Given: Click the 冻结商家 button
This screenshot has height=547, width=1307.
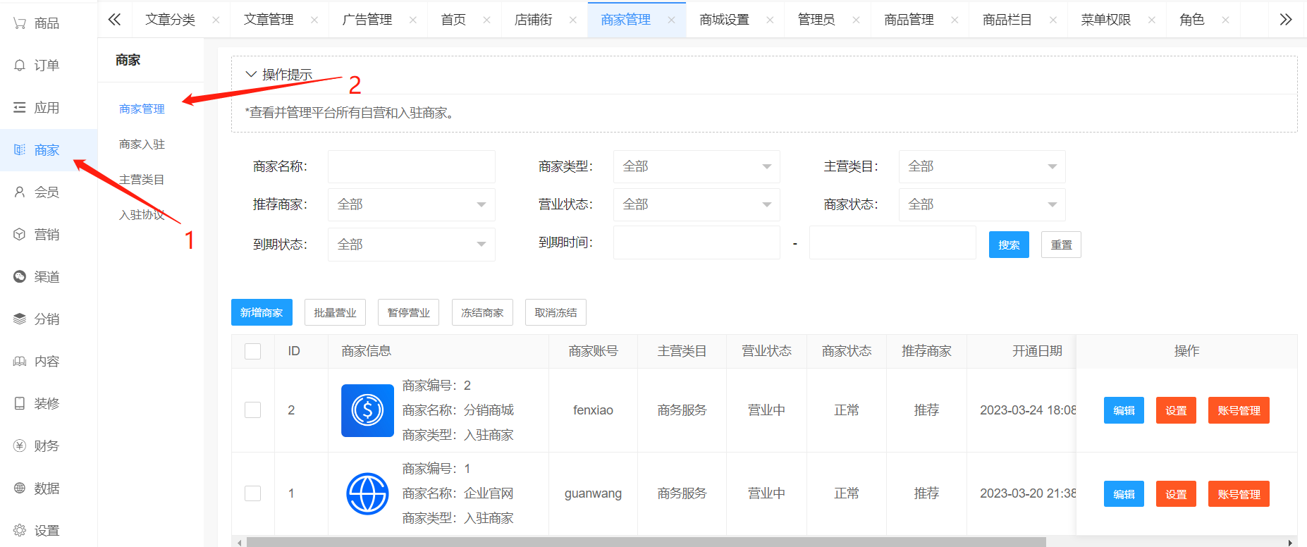Looking at the screenshot, I should (x=482, y=312).
